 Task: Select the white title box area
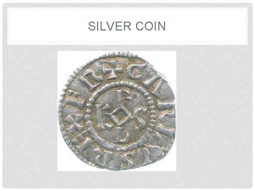click(x=127, y=26)
